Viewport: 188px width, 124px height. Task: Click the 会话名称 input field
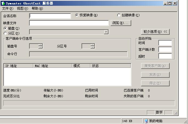point(50,16)
